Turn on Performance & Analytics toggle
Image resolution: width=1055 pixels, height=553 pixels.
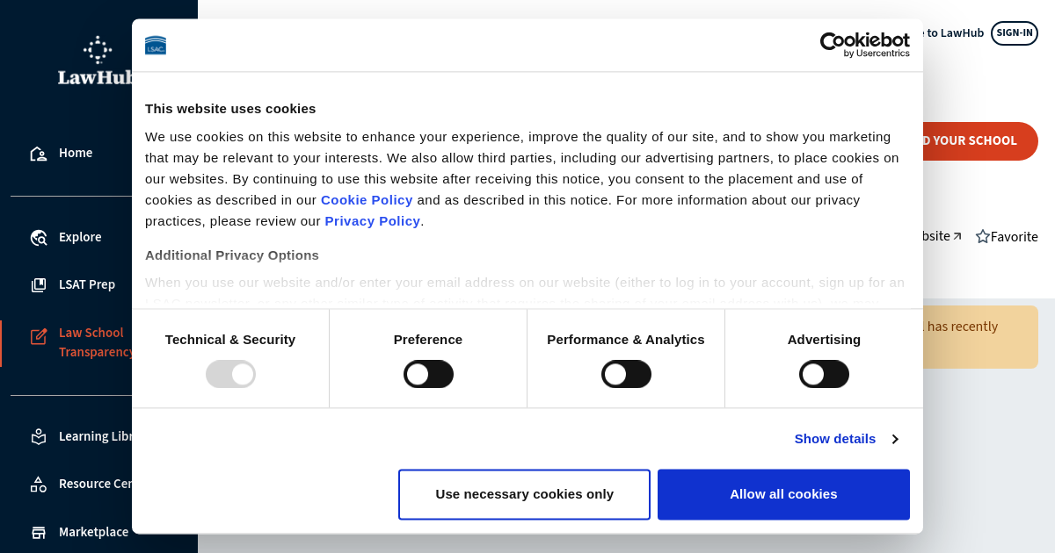coord(626,374)
